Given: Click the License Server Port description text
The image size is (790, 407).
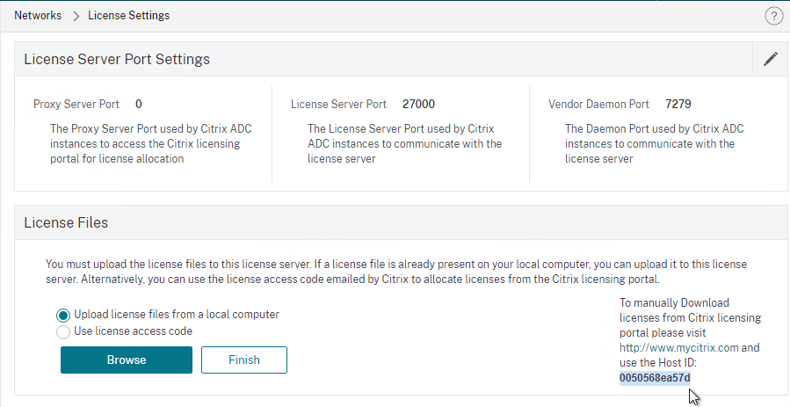Looking at the screenshot, I should 404,143.
